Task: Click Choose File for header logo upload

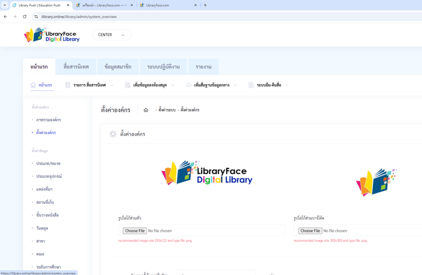Action: (x=135, y=231)
